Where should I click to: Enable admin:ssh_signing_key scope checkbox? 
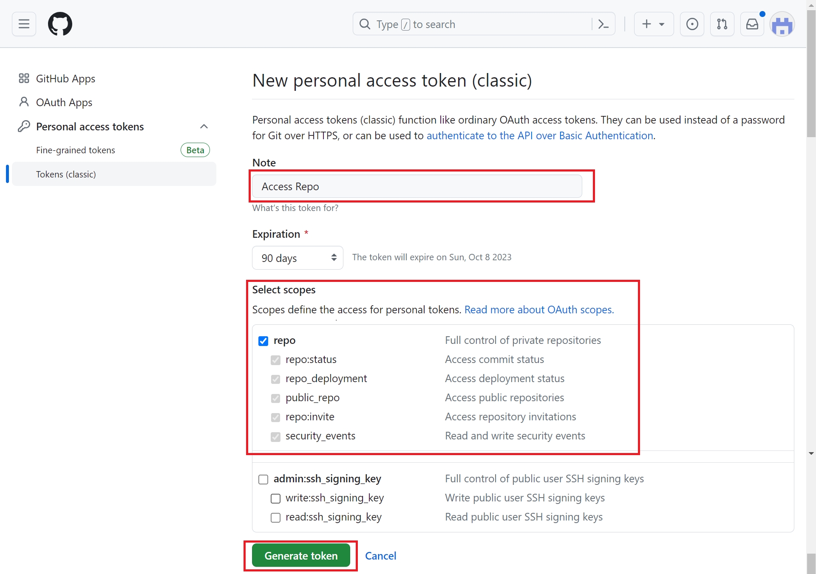(263, 479)
